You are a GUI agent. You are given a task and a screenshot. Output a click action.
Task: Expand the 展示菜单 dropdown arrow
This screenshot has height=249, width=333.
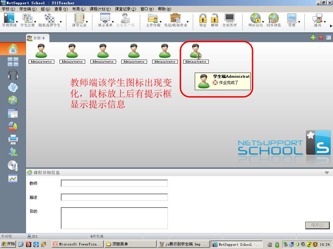point(113,22)
